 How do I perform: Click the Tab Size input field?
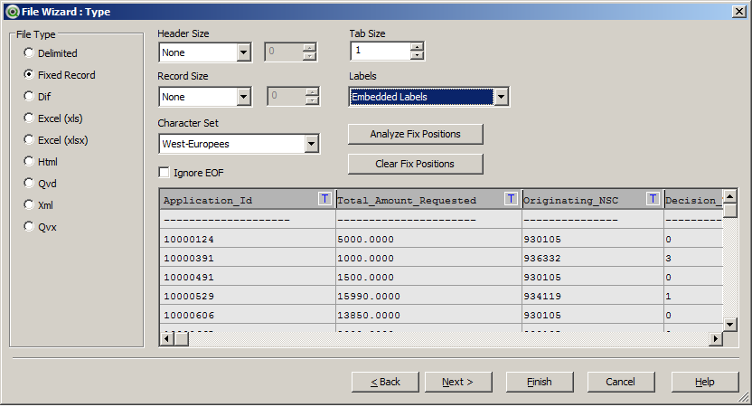[x=380, y=52]
